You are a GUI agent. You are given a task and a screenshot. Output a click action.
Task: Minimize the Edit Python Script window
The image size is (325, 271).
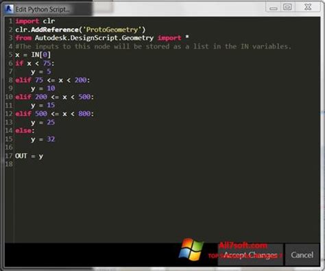[x=274, y=8]
